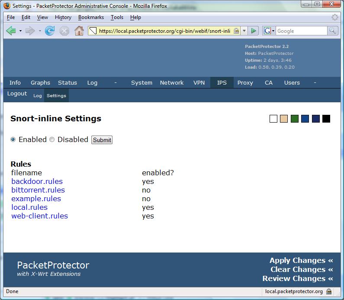Image resolution: width=344 pixels, height=300 pixels.
Task: Go back with the green Back arrow
Action: click(11, 31)
